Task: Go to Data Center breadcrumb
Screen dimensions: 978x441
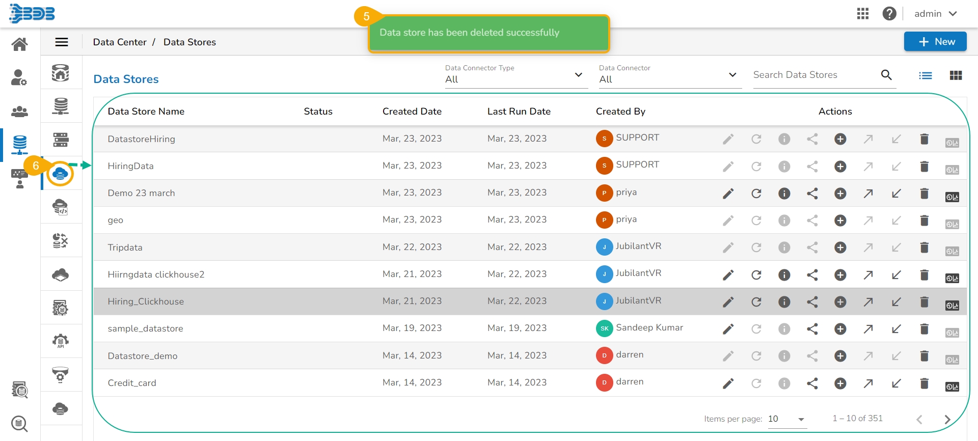Action: [120, 42]
